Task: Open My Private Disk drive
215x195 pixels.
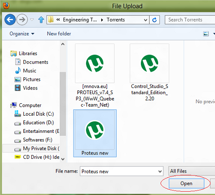Action: click(41, 148)
